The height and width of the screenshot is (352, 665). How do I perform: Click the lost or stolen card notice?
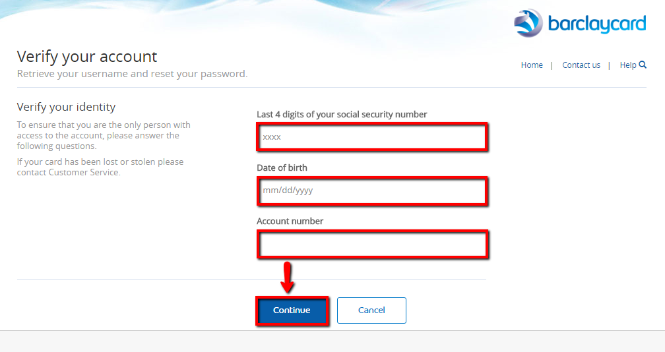[100, 167]
